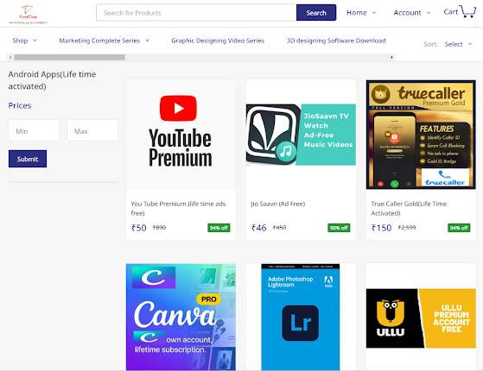Expand the Home dropdown menu

(x=361, y=13)
